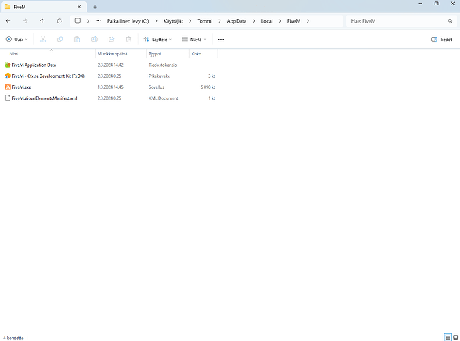
Task: Click the search magnifier icon
Action: [x=450, y=21]
